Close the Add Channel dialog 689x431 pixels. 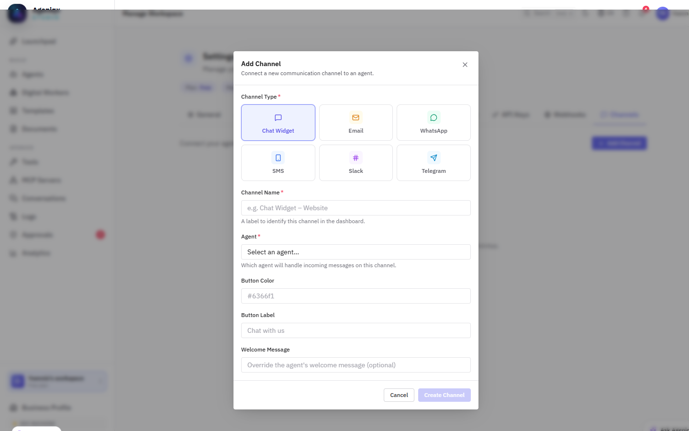pos(465,65)
